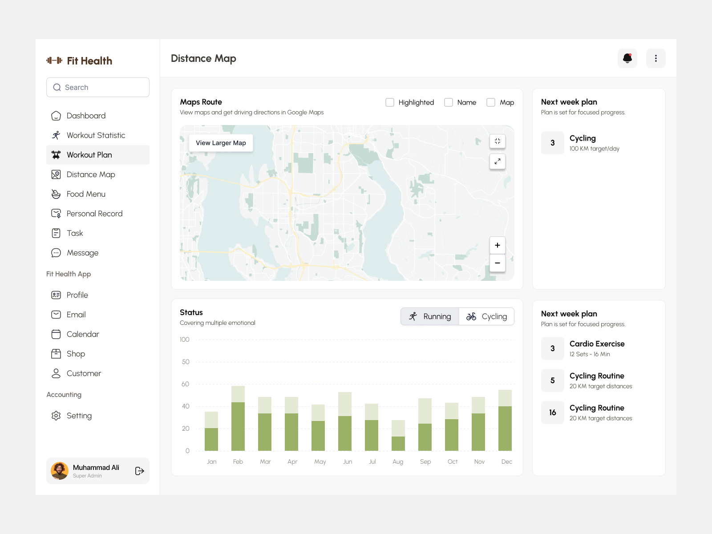The height and width of the screenshot is (534, 712).
Task: Select the Workout Statistic sidebar icon
Action: (x=56, y=135)
